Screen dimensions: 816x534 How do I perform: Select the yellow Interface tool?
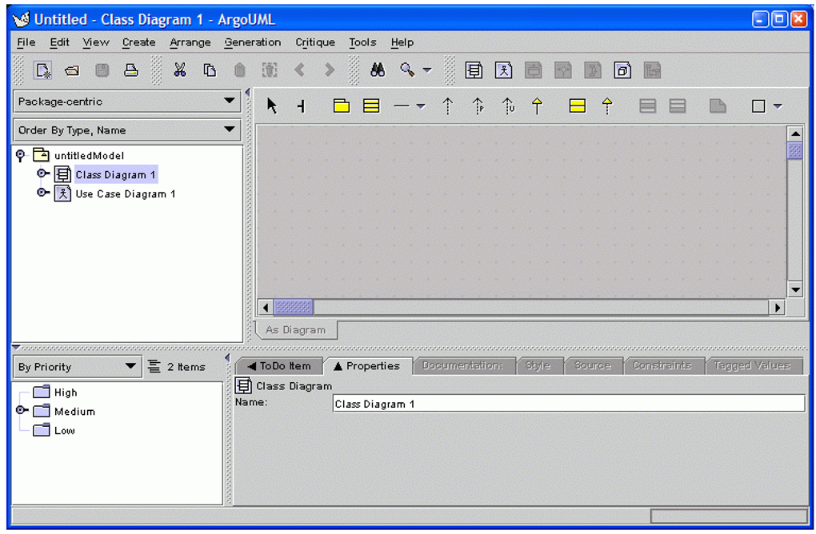(x=577, y=106)
